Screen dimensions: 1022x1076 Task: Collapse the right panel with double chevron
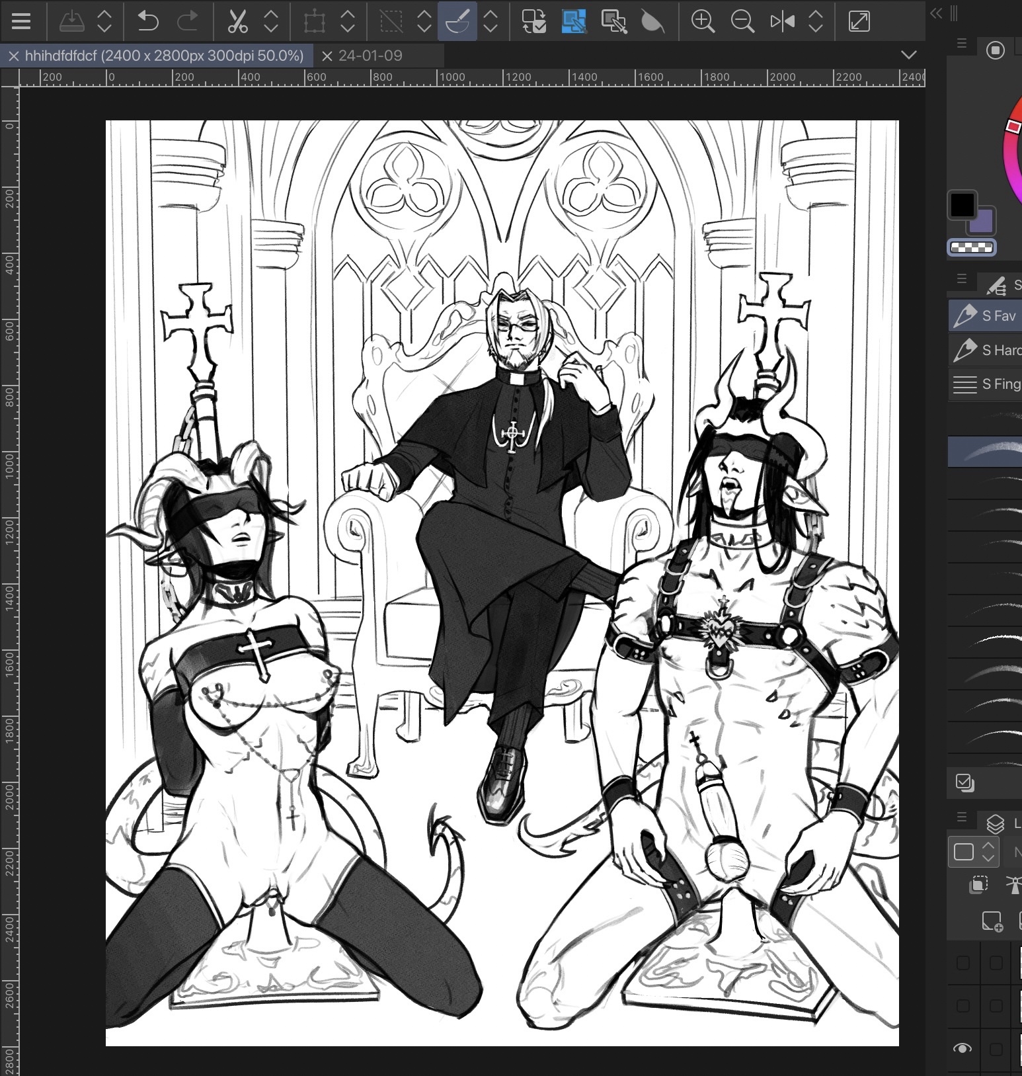click(935, 13)
